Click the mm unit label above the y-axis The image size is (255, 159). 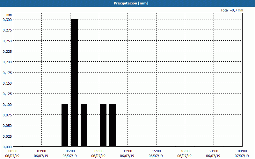point(9,15)
